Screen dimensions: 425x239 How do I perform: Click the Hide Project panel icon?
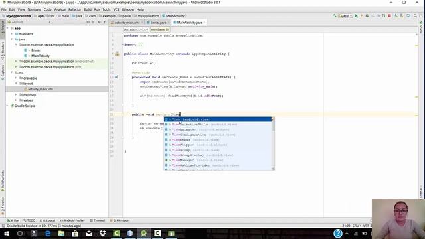[x=105, y=22]
